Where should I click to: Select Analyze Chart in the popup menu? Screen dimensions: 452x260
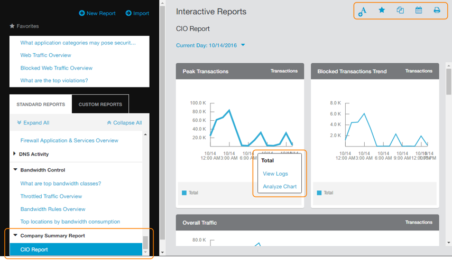tap(279, 186)
